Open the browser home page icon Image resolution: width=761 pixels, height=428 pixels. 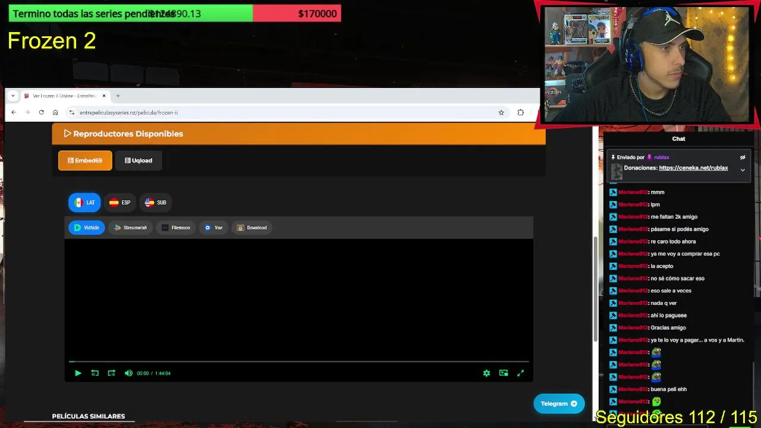click(x=55, y=112)
